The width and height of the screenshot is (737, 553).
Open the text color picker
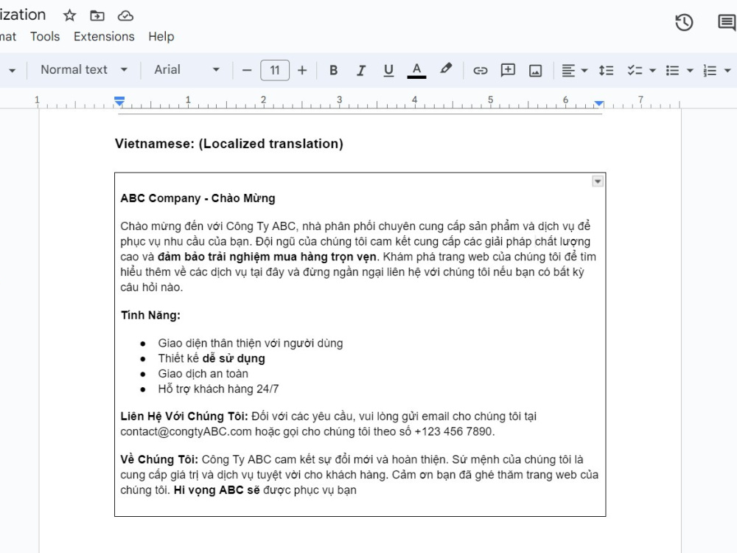(x=416, y=70)
